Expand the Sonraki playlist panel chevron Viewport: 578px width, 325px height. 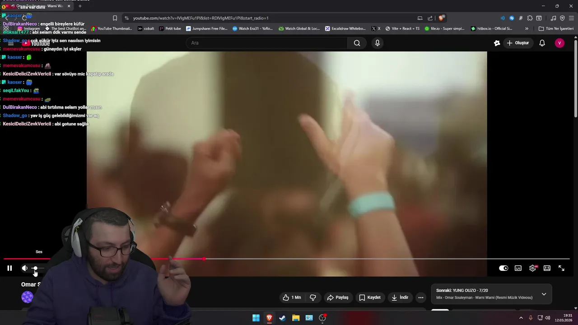tap(544, 294)
